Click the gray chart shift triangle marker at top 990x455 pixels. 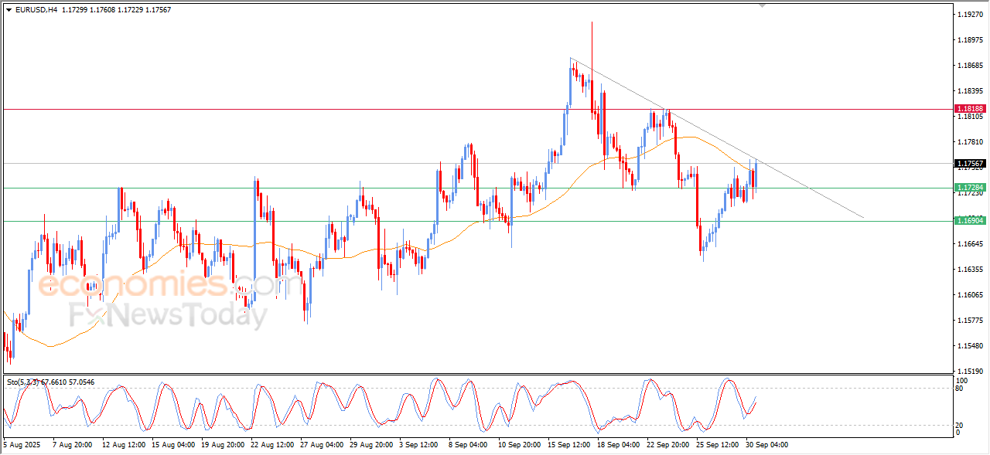pyautogui.click(x=762, y=6)
